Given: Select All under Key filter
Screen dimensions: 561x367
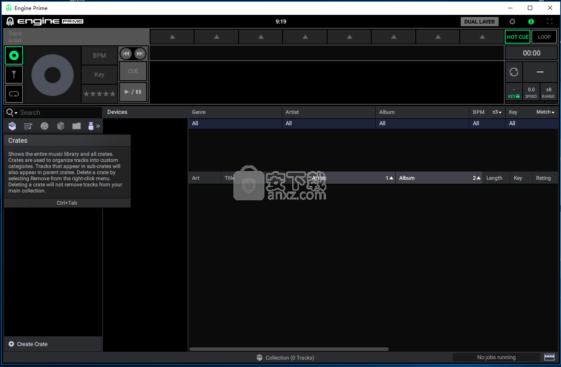Looking at the screenshot, I should tap(532, 123).
